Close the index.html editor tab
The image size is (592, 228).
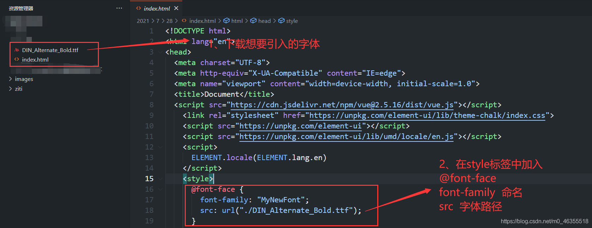click(x=176, y=8)
